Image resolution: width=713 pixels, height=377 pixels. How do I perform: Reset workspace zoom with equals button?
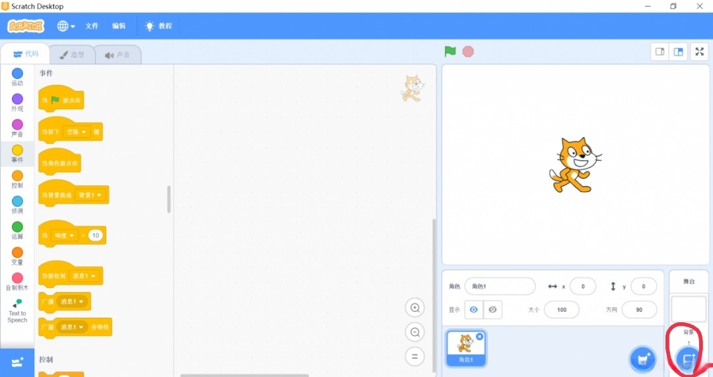click(415, 357)
